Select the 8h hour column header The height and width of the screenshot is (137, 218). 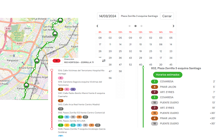point(100,32)
